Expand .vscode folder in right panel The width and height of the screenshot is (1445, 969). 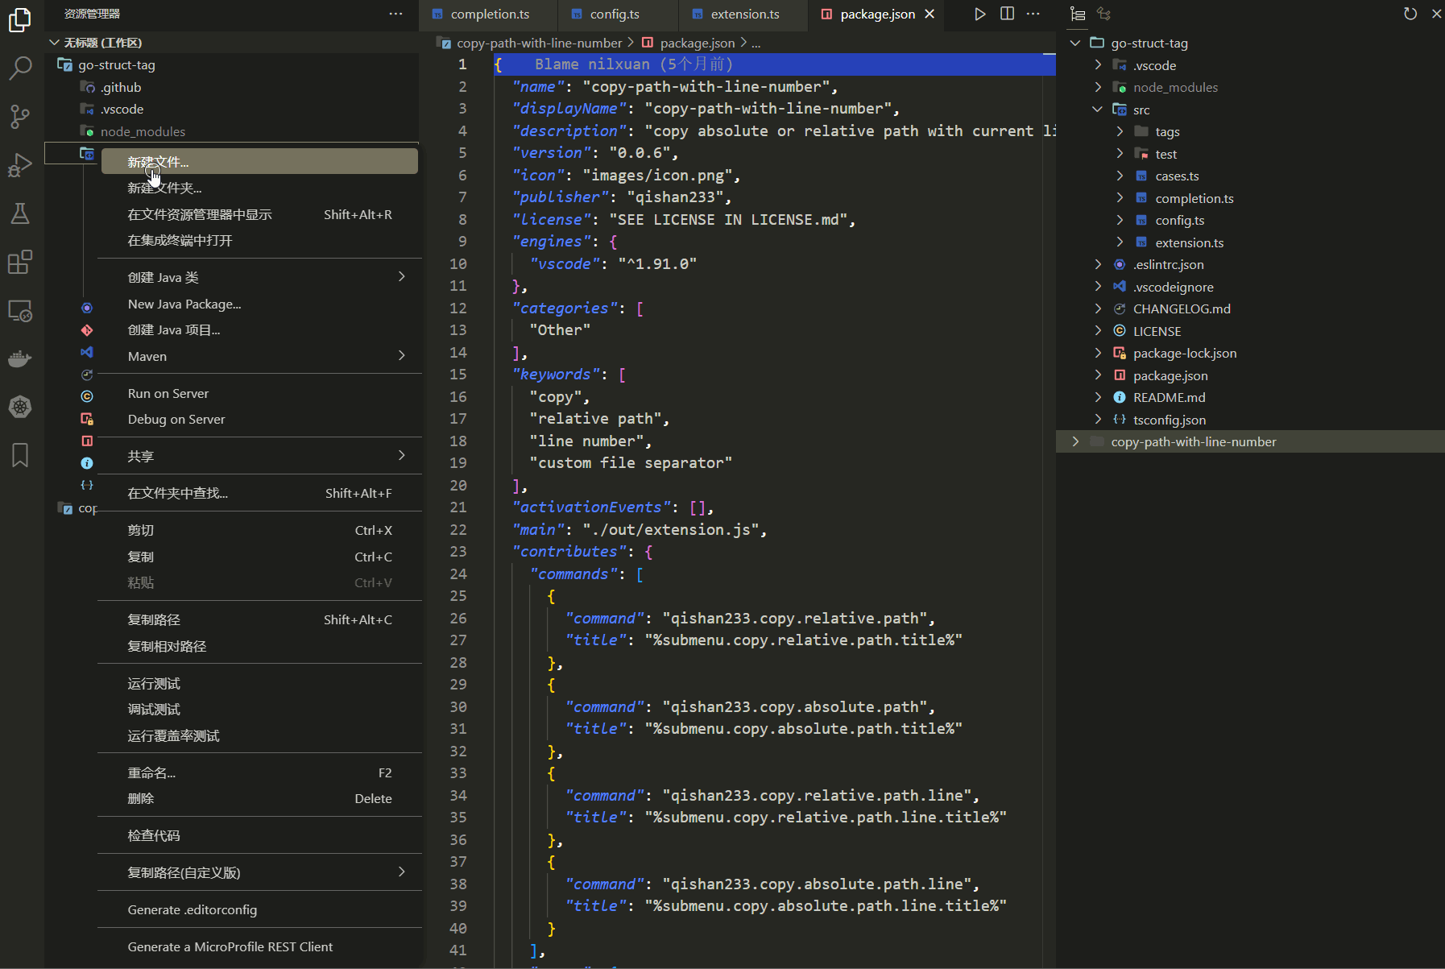(x=1097, y=65)
